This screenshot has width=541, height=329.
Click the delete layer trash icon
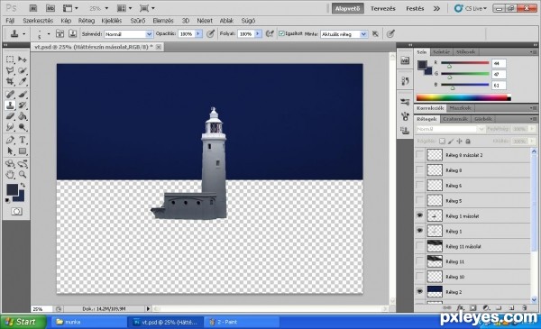pos(525,307)
